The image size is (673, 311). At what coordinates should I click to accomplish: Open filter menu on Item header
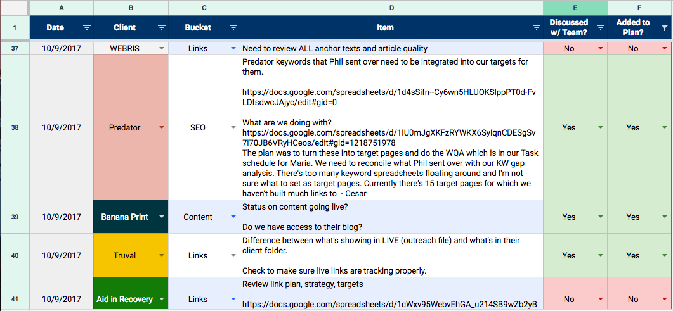pyautogui.click(x=537, y=27)
